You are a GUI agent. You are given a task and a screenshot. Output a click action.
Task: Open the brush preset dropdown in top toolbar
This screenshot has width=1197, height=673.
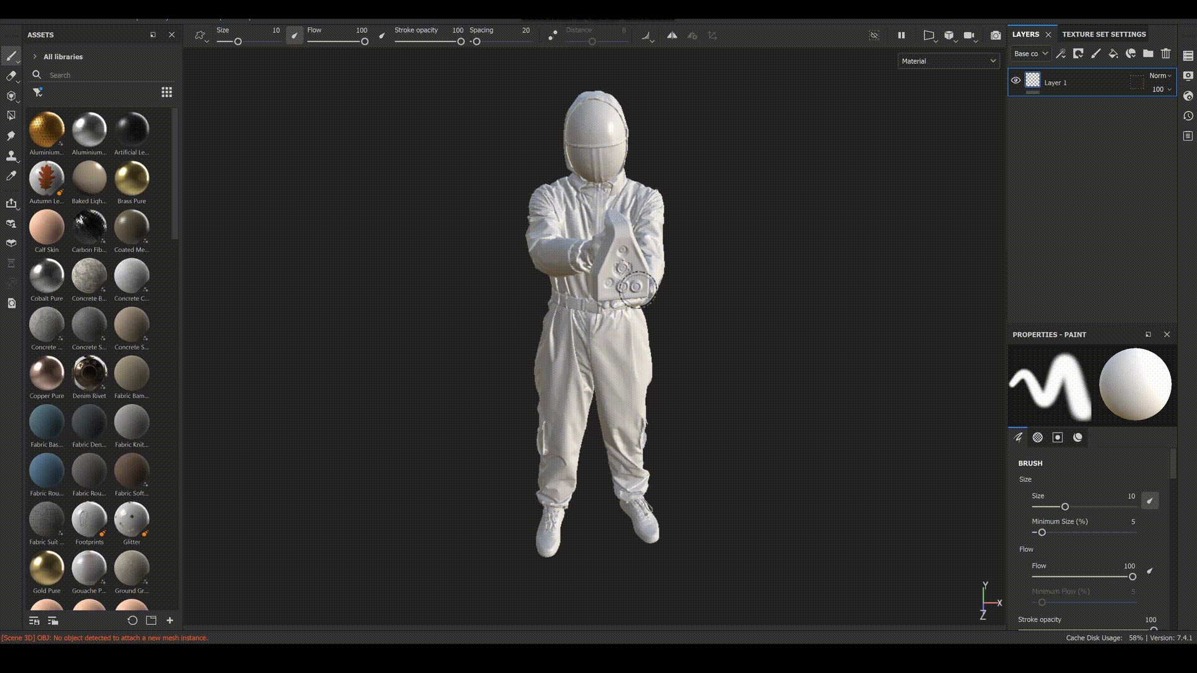[201, 36]
